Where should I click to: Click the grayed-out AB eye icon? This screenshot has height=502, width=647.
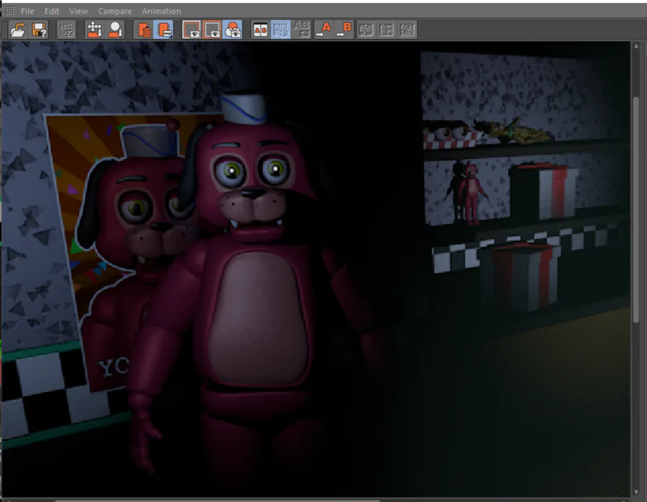pos(301,29)
